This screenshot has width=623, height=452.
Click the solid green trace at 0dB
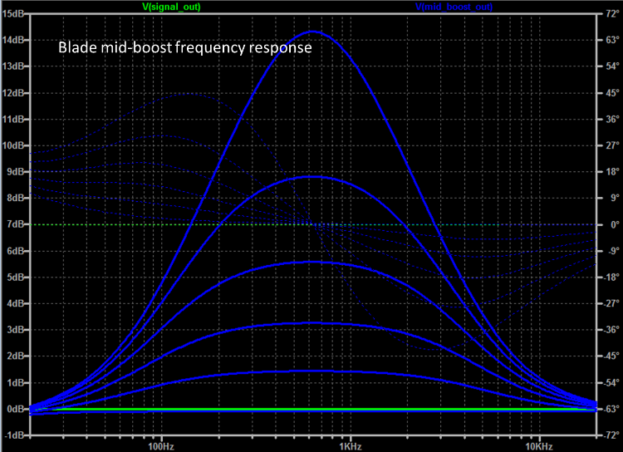tap(249, 410)
